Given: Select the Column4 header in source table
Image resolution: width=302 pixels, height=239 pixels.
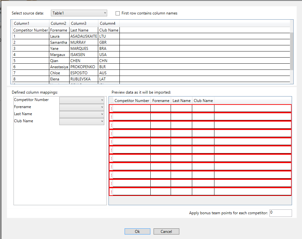Looking at the screenshot, I should pos(109,23).
